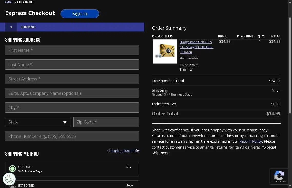
Task: Open the State dropdown
Action: [38, 122]
